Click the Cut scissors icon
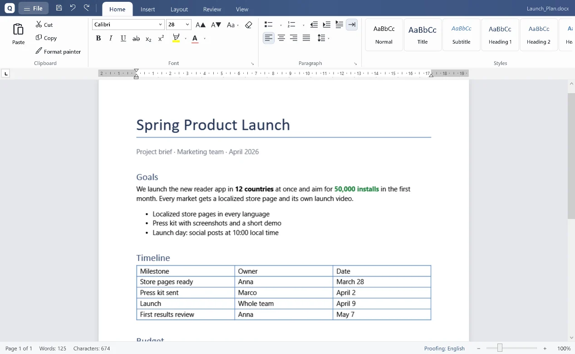 pos(39,25)
